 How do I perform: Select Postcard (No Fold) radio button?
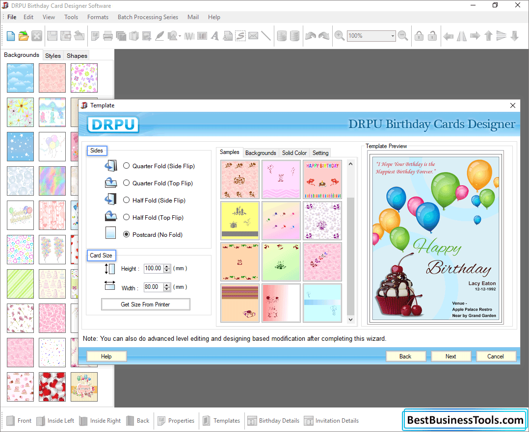coord(126,234)
